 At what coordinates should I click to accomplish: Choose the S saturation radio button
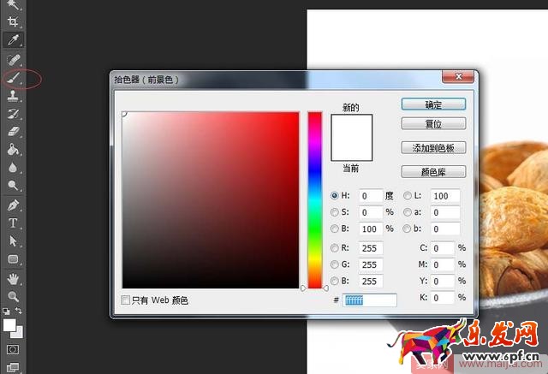click(x=335, y=212)
